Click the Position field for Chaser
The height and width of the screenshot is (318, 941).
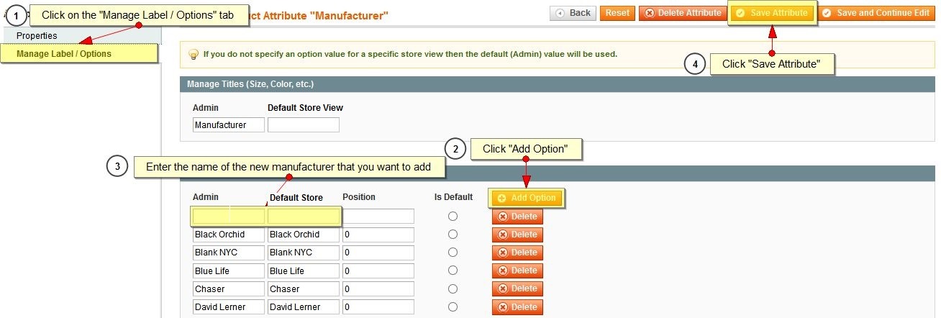[x=378, y=289]
